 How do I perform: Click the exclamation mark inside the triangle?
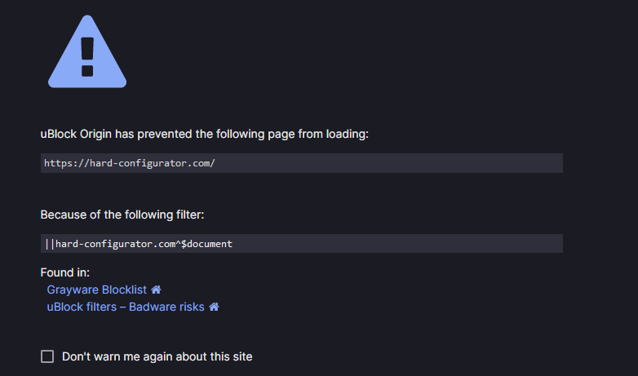87,55
